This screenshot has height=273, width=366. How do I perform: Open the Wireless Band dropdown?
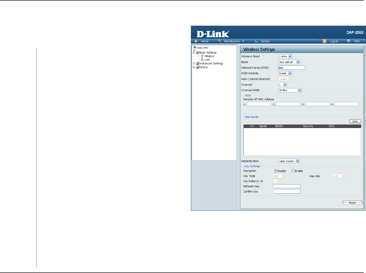pyautogui.click(x=285, y=57)
